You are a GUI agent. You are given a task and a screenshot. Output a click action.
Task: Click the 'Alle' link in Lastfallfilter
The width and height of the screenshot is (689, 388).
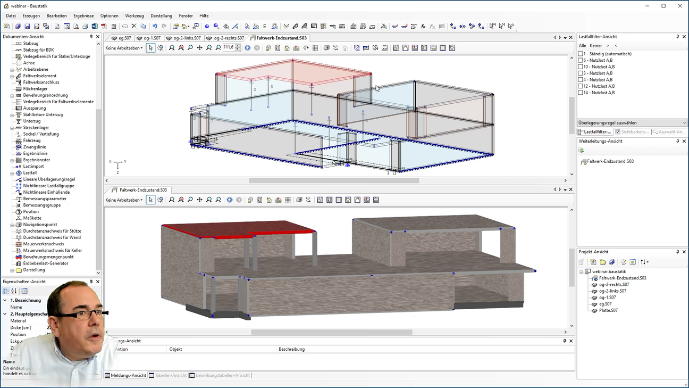point(582,46)
